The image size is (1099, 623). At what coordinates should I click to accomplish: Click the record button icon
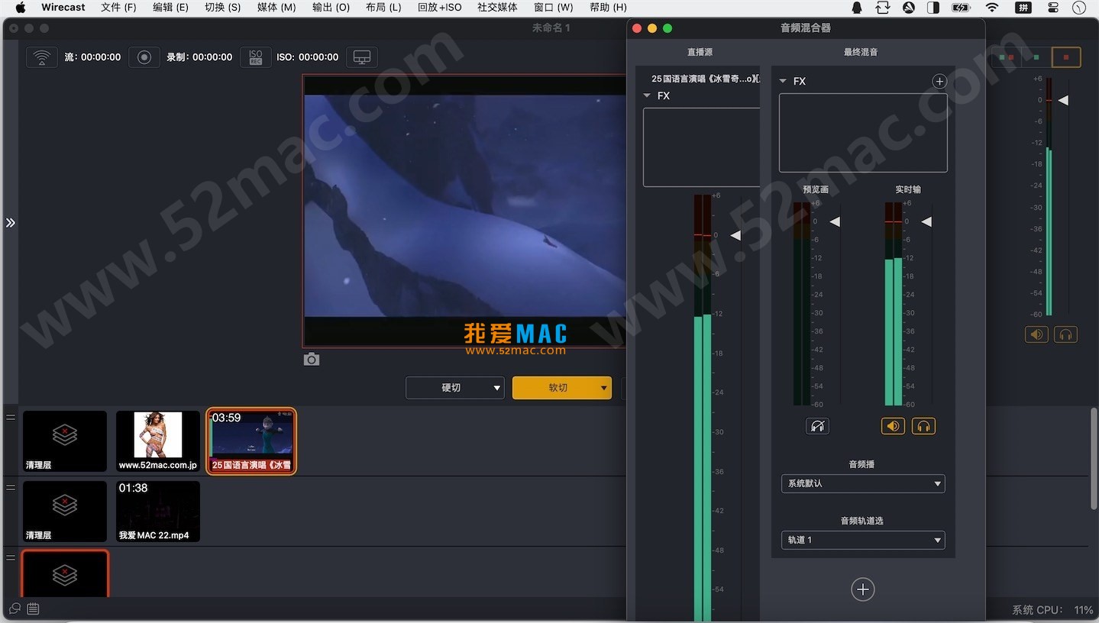tap(144, 57)
